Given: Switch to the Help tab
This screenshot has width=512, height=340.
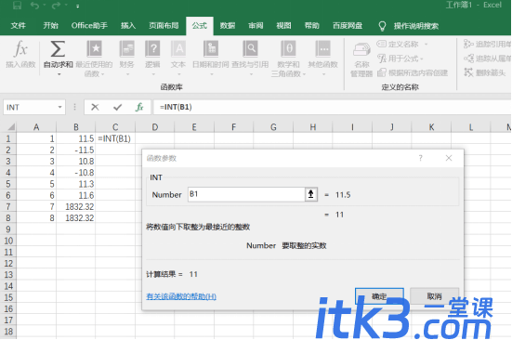Looking at the screenshot, I should point(311,26).
